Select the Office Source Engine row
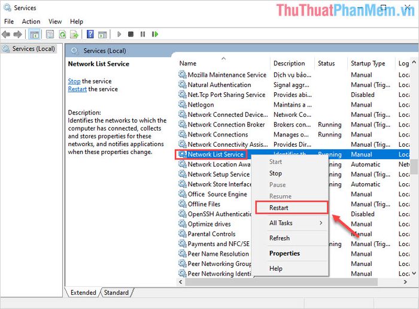The width and height of the screenshot is (419, 309). (293, 194)
